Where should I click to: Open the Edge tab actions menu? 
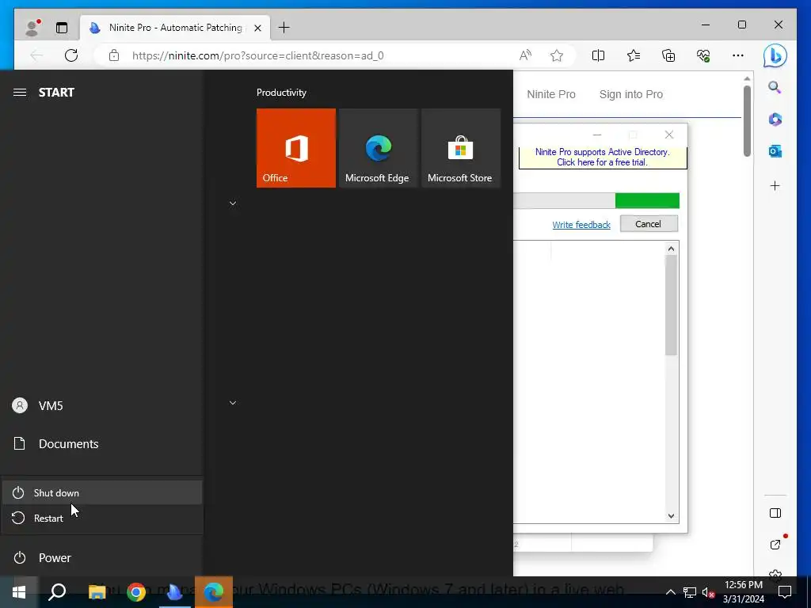click(x=62, y=28)
